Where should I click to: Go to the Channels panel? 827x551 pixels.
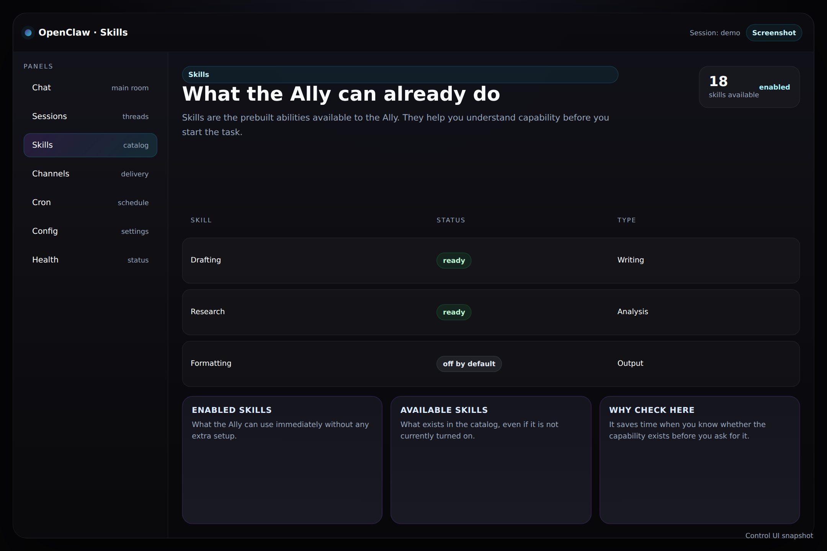(x=90, y=174)
